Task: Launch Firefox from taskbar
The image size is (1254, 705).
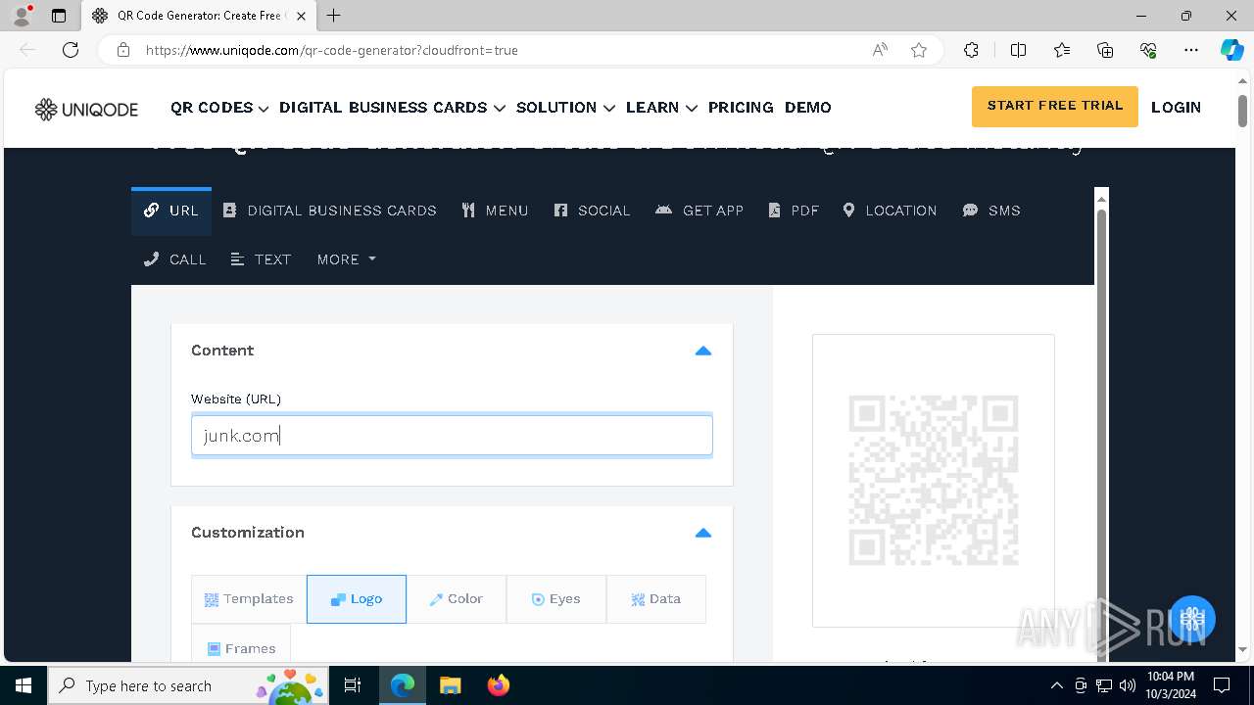Action: (x=498, y=685)
